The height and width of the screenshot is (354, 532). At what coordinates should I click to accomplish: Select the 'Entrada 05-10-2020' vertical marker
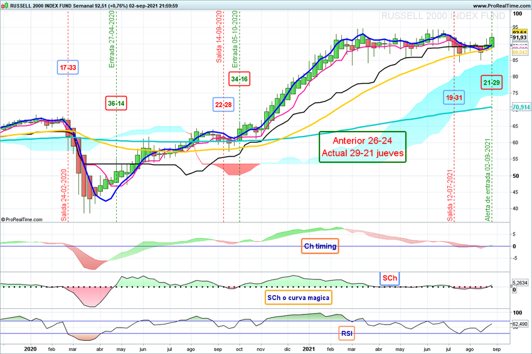(235, 39)
